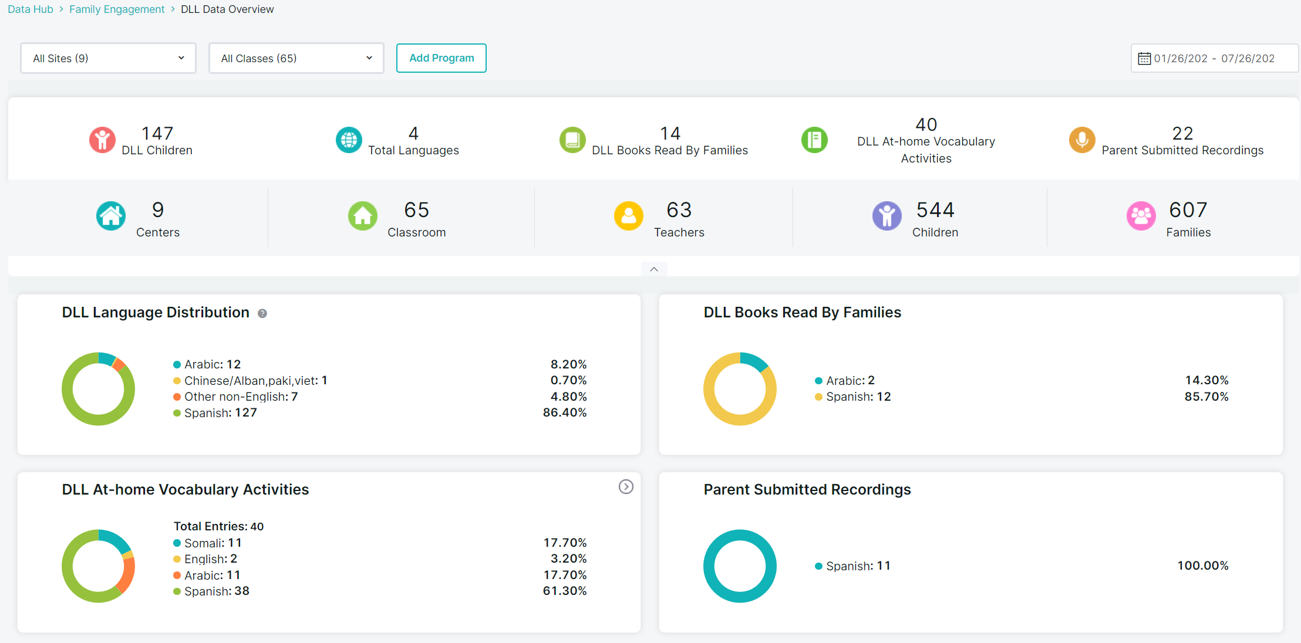The height and width of the screenshot is (643, 1301).
Task: Click the purple Children figure icon
Action: [x=887, y=216]
